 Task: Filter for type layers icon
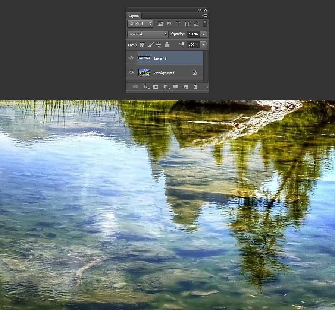[178, 24]
